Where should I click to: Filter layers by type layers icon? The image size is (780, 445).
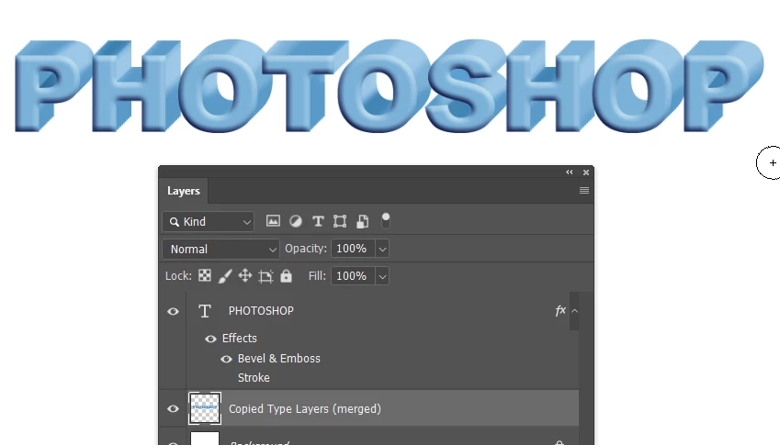pos(318,221)
